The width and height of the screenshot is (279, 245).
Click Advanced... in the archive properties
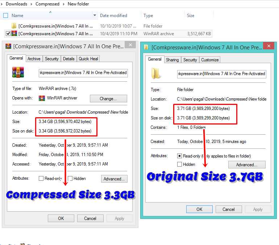coord(114,179)
